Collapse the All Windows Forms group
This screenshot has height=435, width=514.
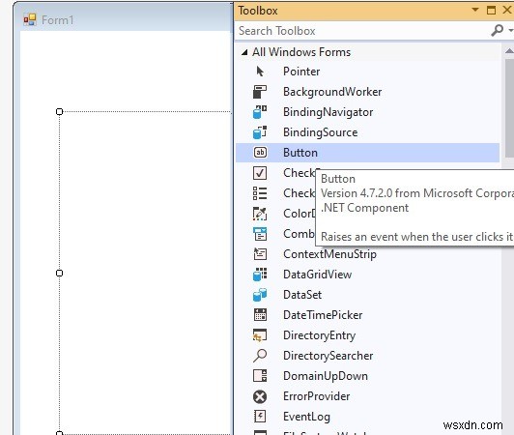(x=244, y=52)
